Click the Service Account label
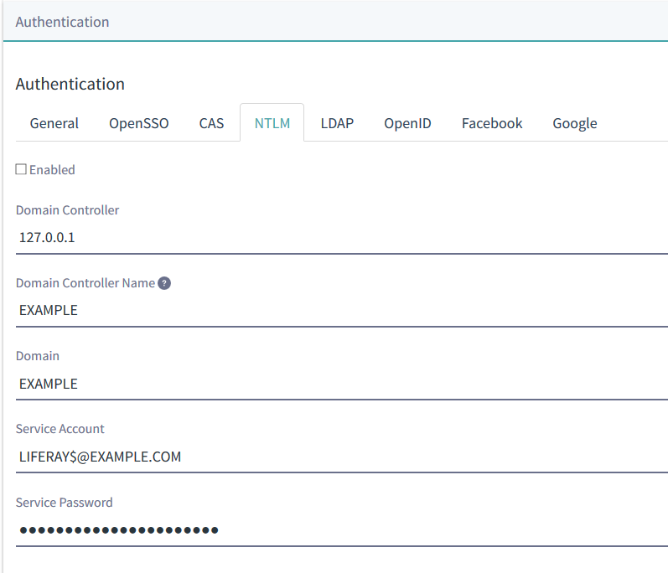Screen dimensions: 668x573 click(x=60, y=429)
